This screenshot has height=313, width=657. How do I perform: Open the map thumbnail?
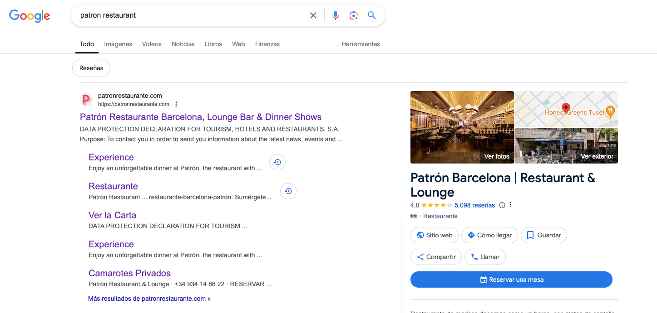(x=566, y=109)
